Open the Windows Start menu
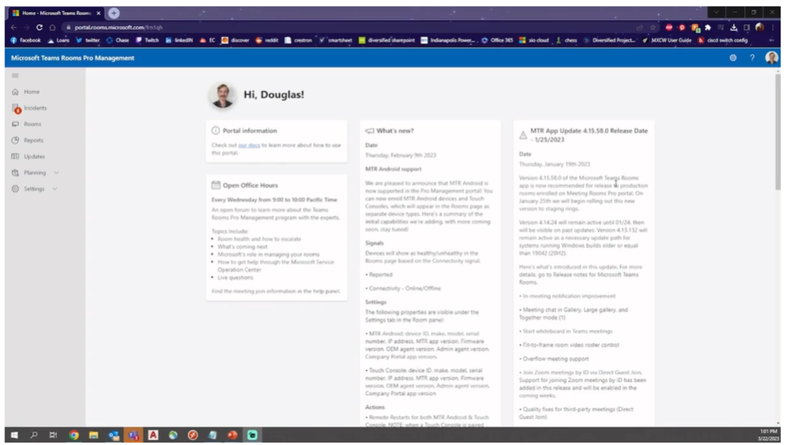Screen dimensions: 787x445 click(14, 435)
